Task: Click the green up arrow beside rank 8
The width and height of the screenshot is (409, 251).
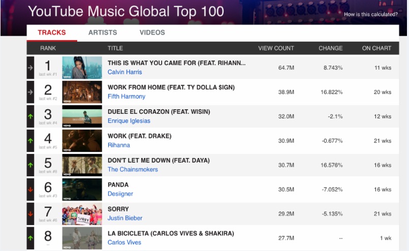Action: (30, 238)
